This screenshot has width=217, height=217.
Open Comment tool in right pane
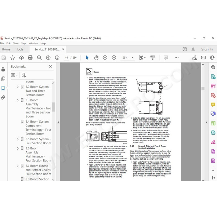click(x=213, y=105)
